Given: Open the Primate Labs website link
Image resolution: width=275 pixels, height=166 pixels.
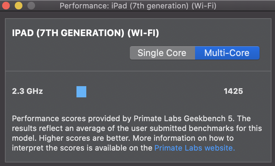Looking at the screenshot, I should click(195, 148).
